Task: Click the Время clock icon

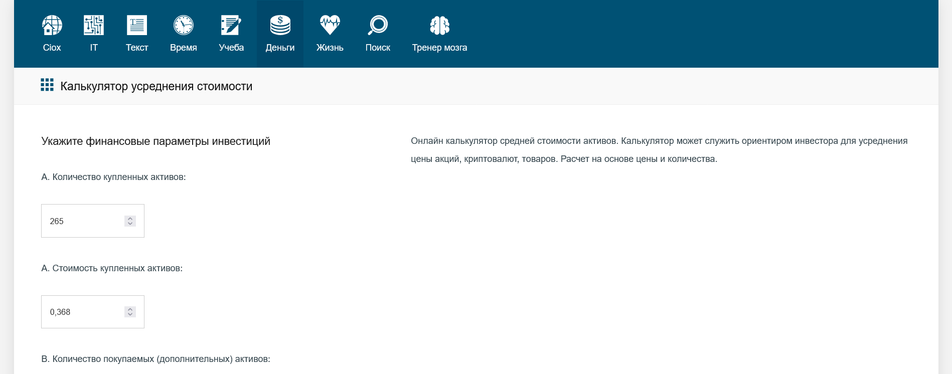Action: [x=183, y=25]
